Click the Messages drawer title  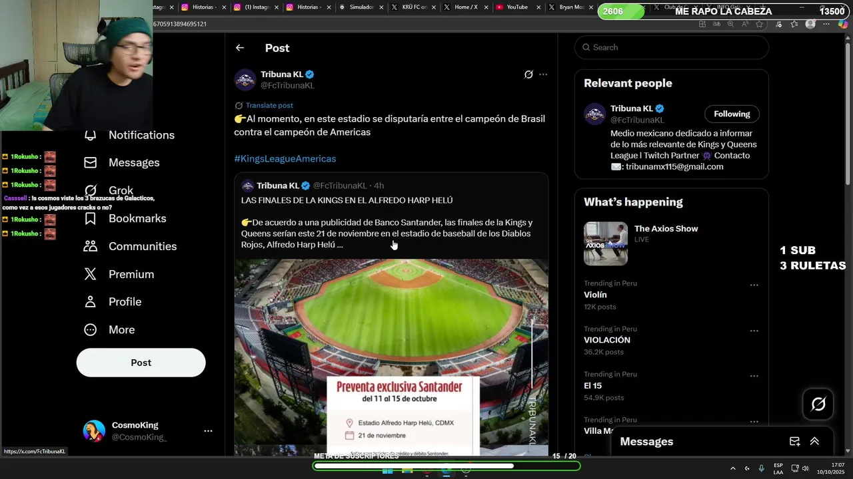(x=646, y=441)
